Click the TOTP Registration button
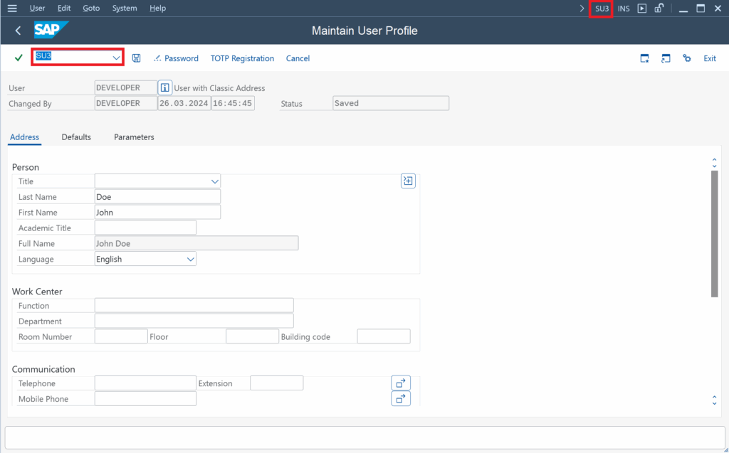729x453 pixels. 242,58
